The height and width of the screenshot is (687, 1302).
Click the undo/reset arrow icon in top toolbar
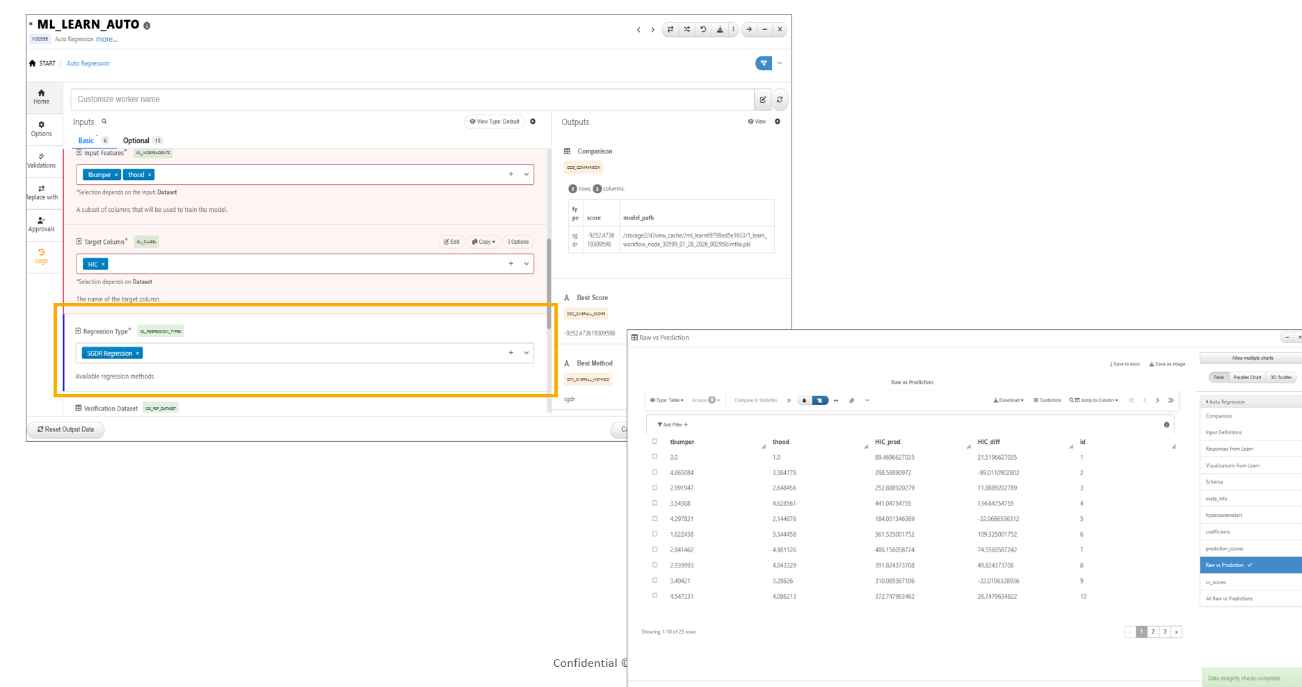[703, 30]
